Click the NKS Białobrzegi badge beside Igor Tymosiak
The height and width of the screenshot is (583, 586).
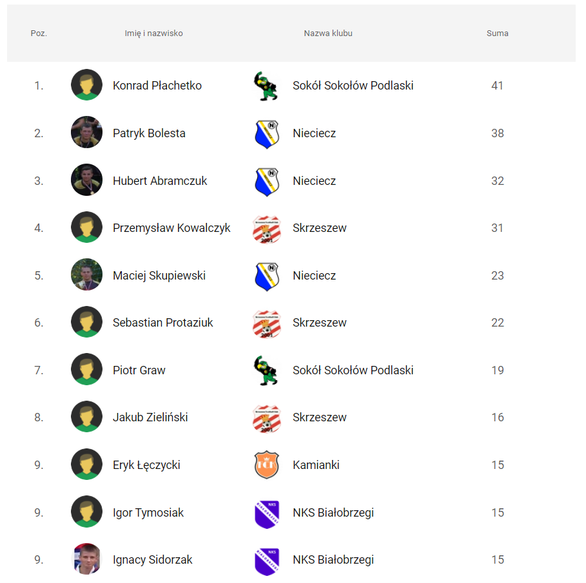pyautogui.click(x=266, y=514)
